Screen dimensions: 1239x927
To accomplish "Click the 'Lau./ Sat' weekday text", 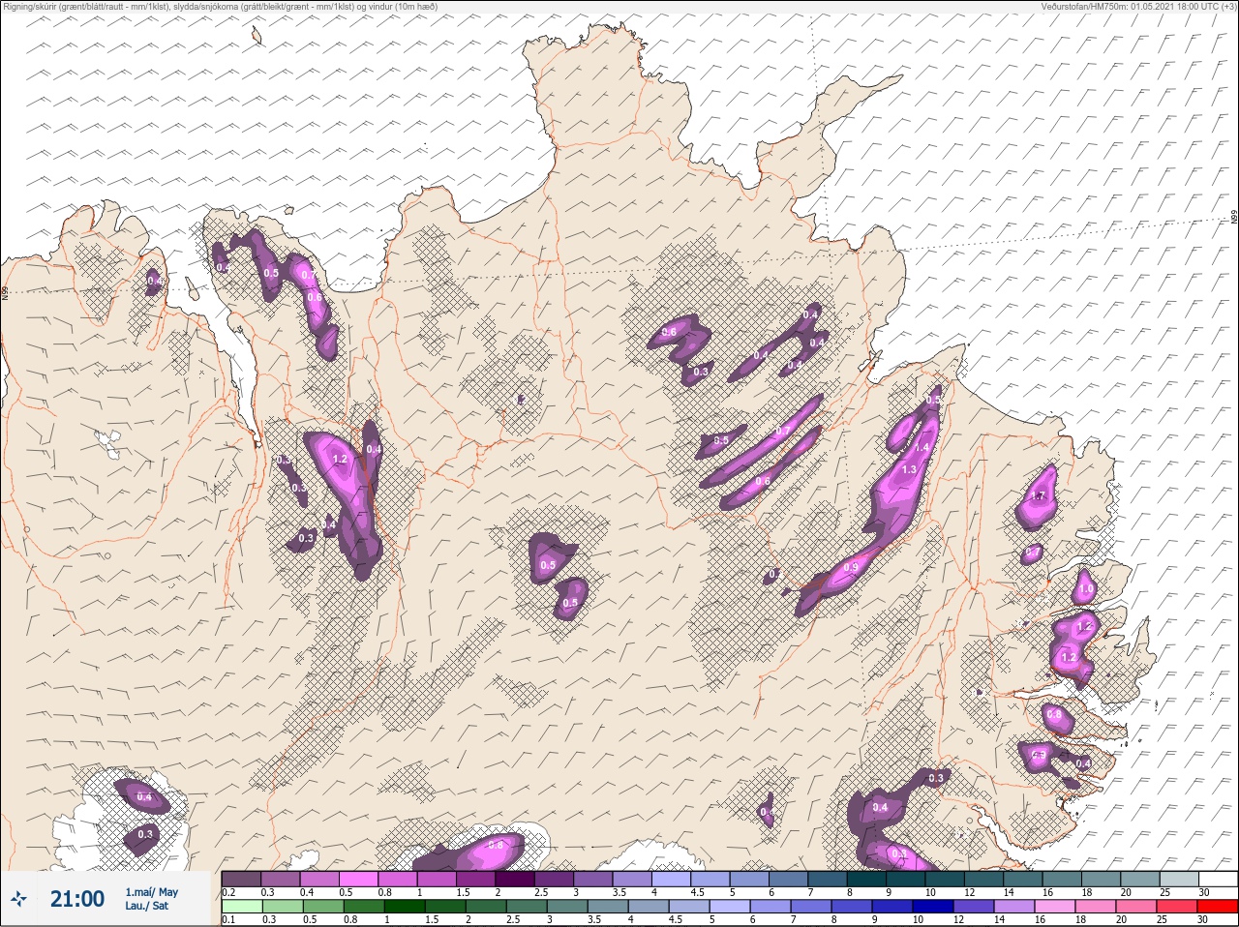I will [146, 906].
